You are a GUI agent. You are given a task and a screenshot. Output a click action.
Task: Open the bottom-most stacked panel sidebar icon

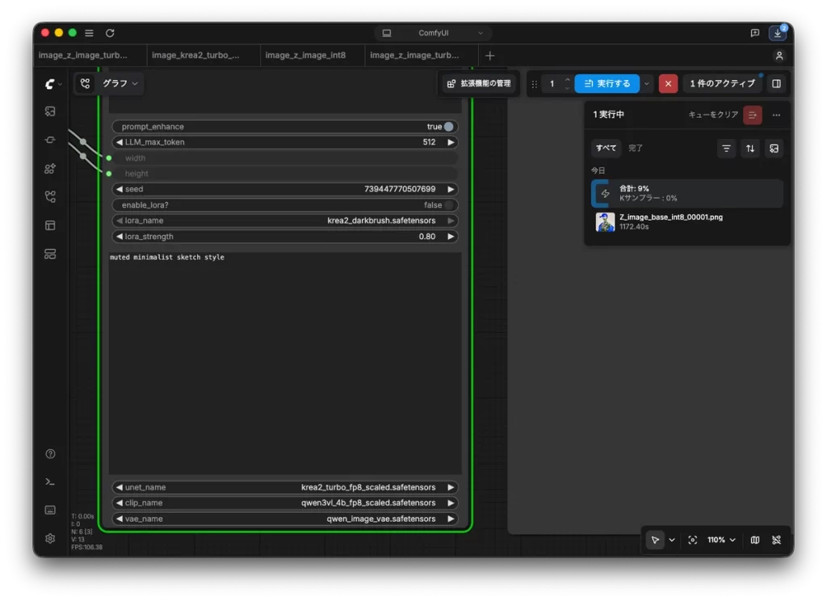point(50,254)
